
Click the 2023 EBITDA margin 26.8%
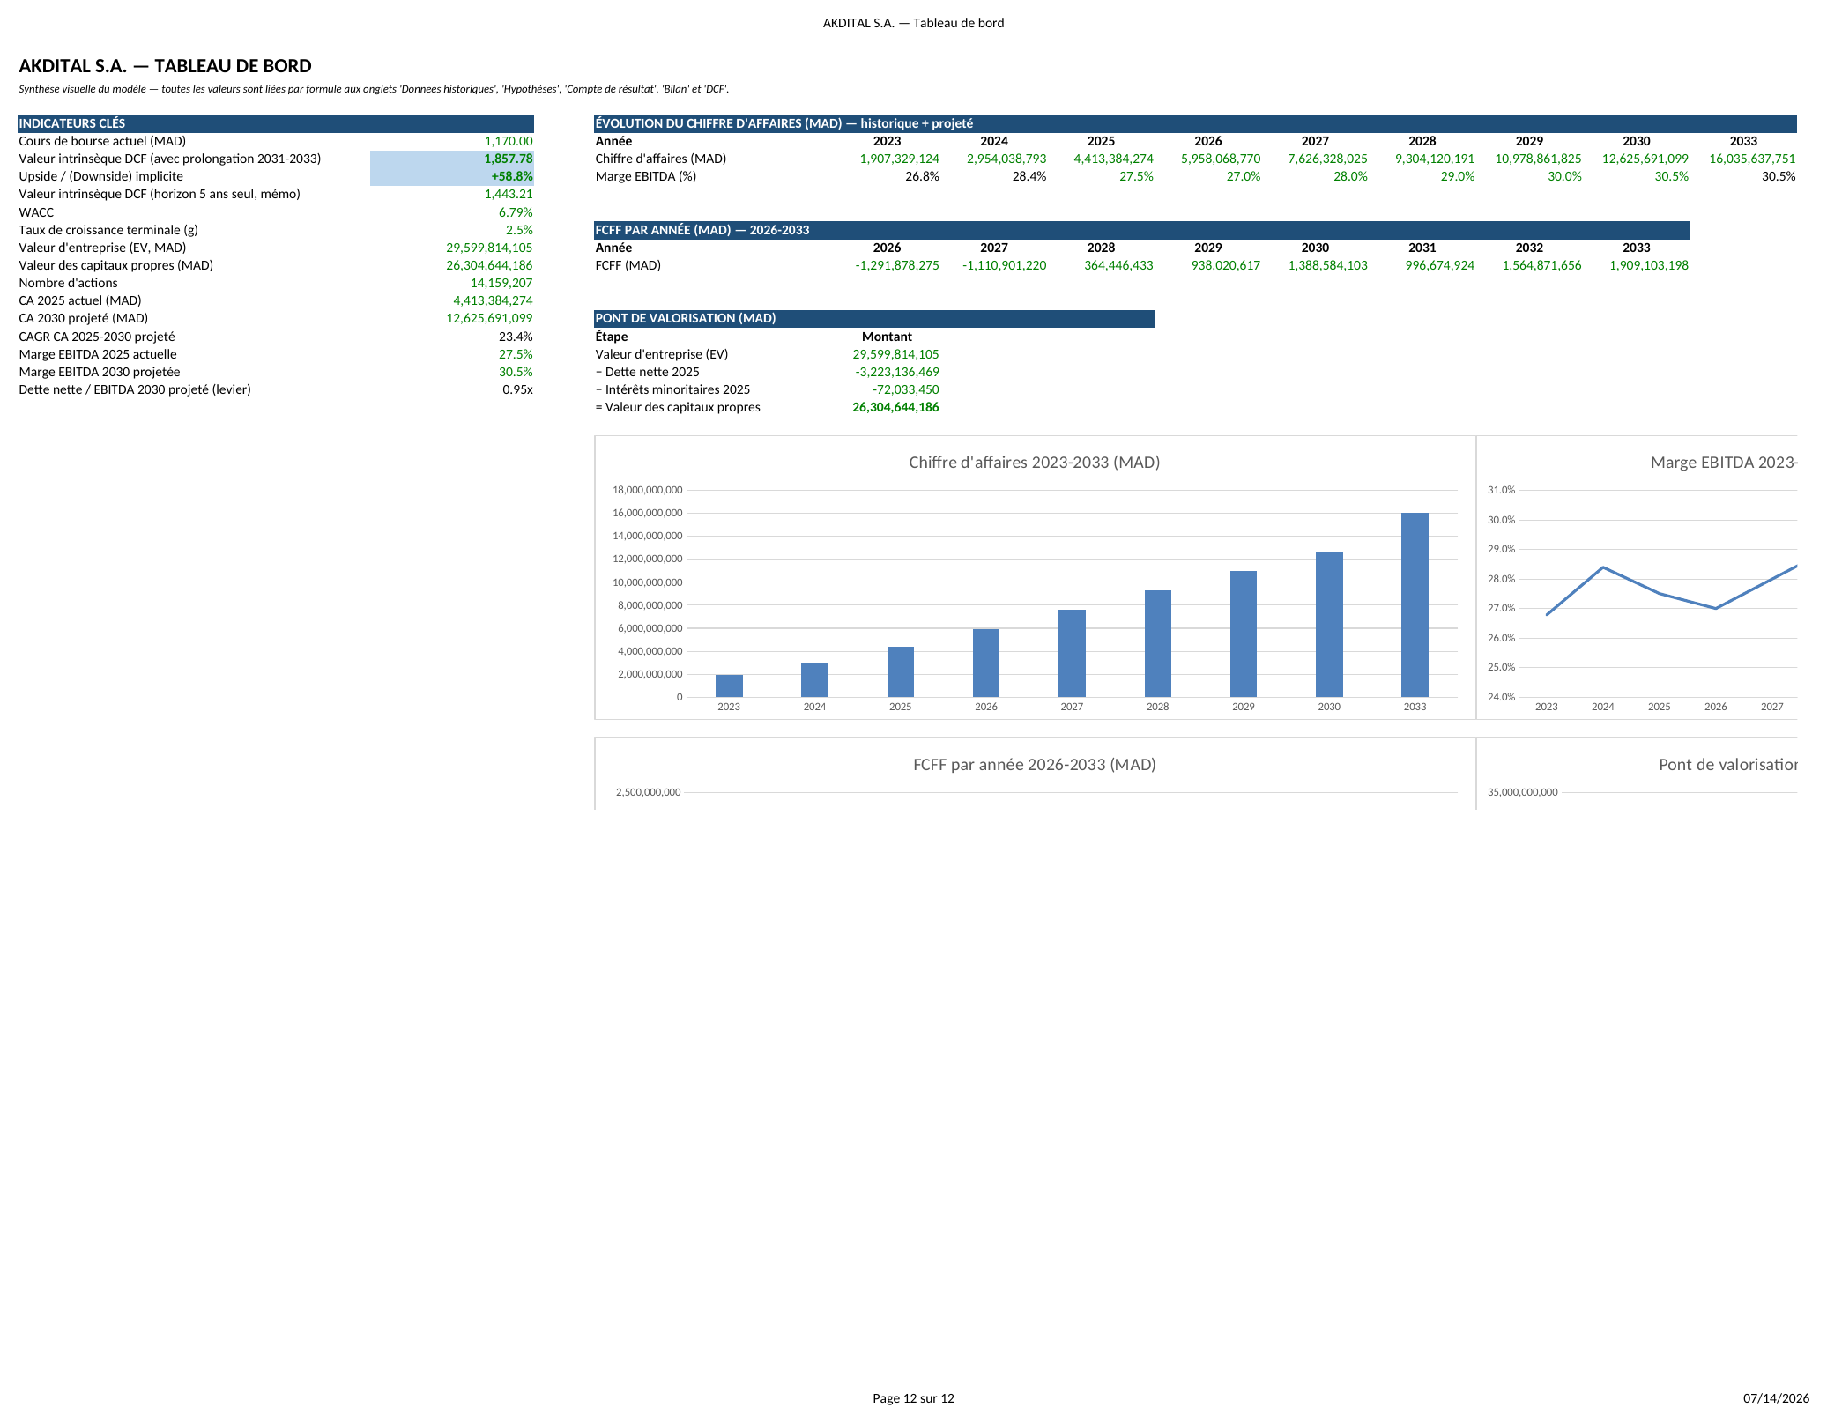click(922, 176)
